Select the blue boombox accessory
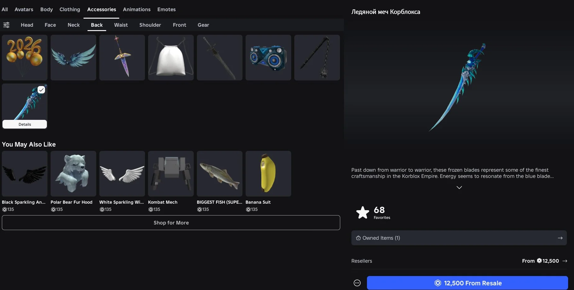574x290 pixels. pyautogui.click(x=268, y=57)
